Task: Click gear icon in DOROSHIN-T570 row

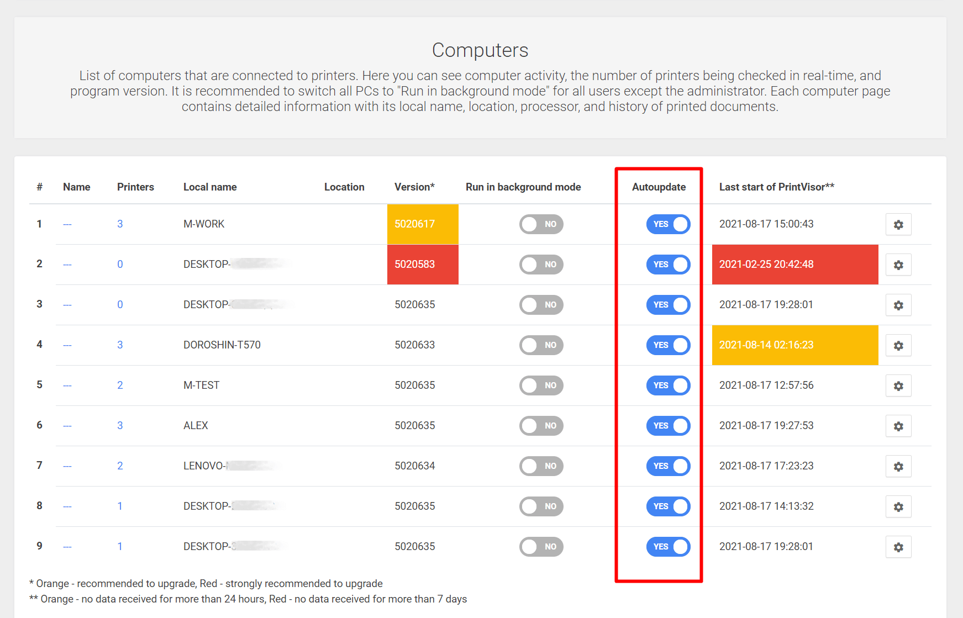Action: pyautogui.click(x=898, y=346)
